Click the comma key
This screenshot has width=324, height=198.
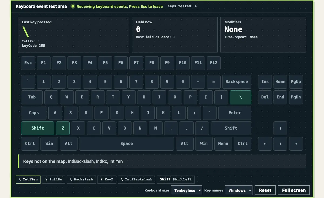pyautogui.click(x=171, y=128)
